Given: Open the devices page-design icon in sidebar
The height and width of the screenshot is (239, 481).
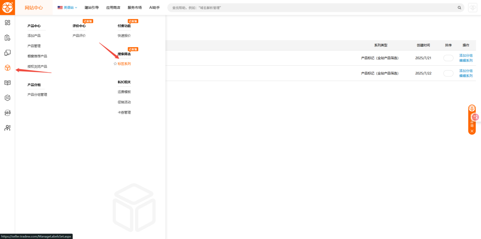Looking at the screenshot, I should [x=8, y=52].
